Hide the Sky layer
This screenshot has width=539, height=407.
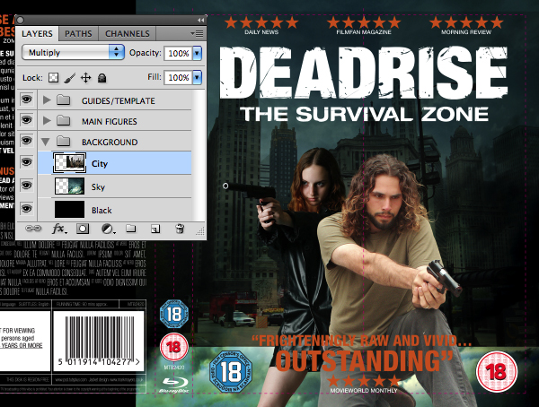click(x=27, y=186)
